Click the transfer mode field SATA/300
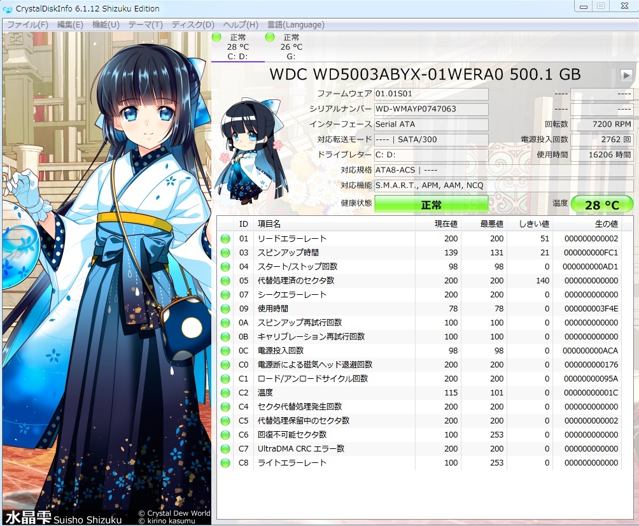639x526 pixels. pos(431,139)
